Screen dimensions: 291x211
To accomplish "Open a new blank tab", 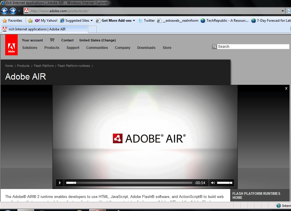I will click(92, 30).
